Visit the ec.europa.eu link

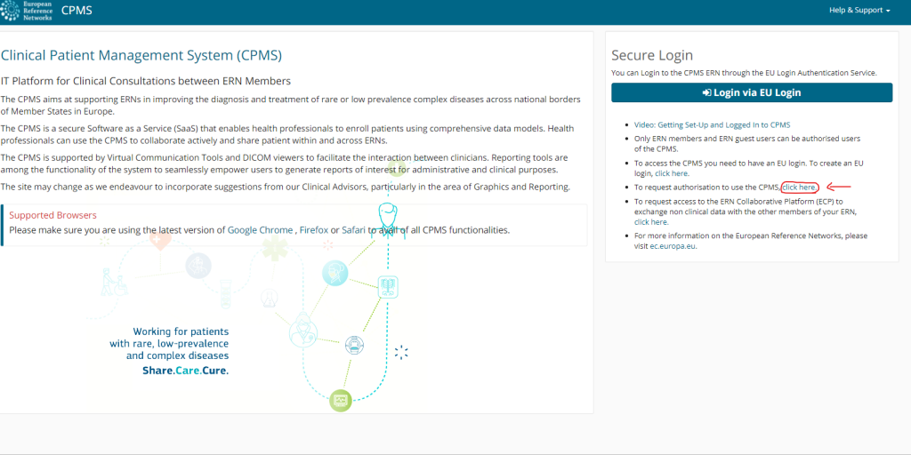pos(673,246)
